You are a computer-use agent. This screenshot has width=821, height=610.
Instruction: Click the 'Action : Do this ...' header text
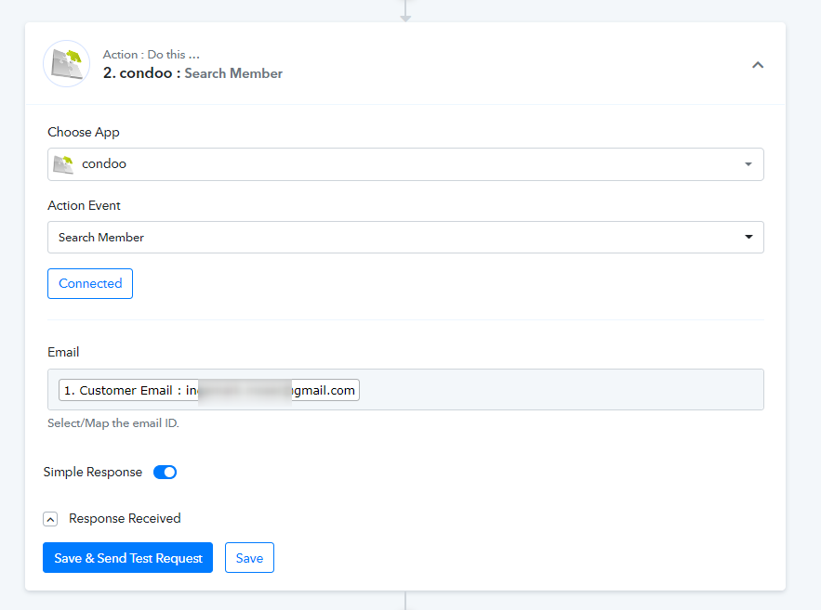151,55
